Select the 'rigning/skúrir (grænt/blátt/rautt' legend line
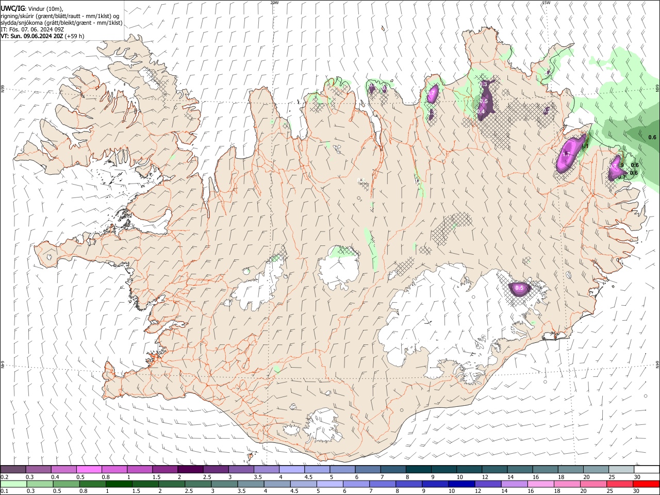The image size is (660, 495). tap(60, 16)
